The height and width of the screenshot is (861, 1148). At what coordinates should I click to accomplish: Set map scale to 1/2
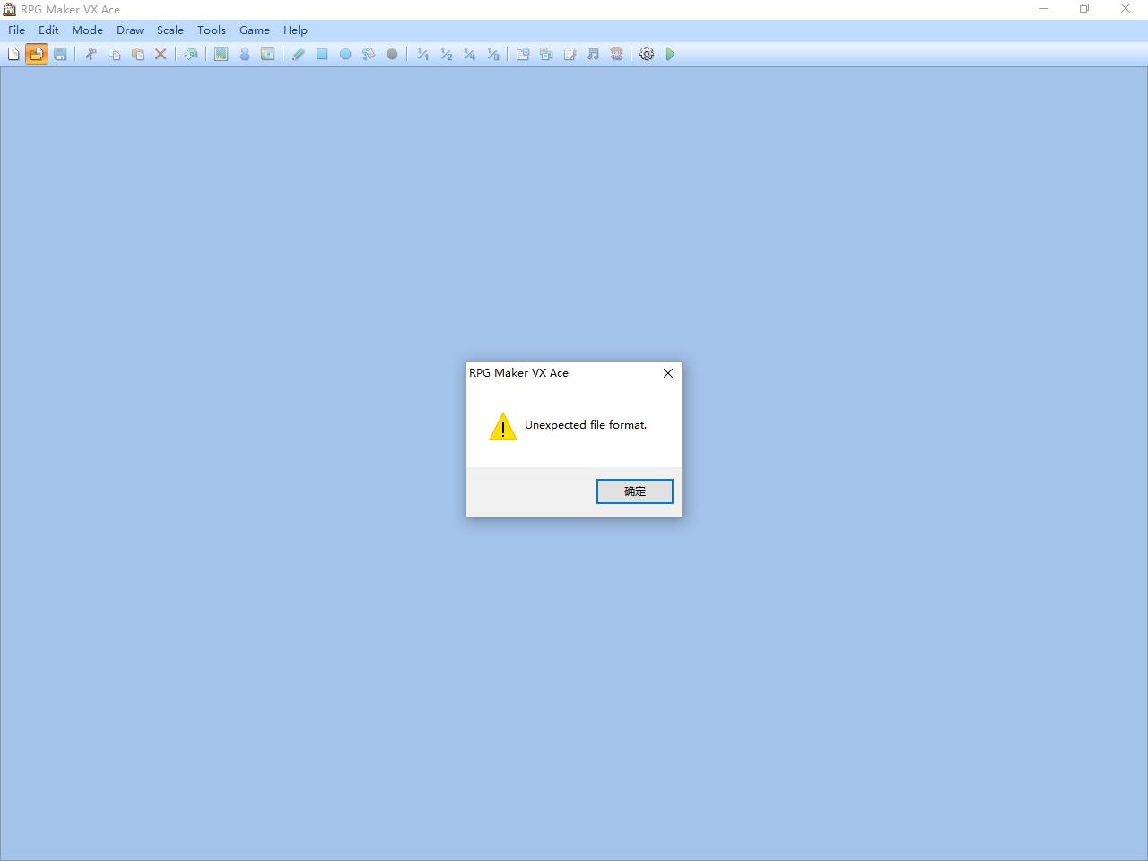[x=446, y=54]
